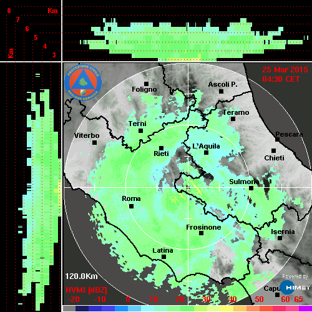The height and width of the screenshot is (312, 312).
Task: Click the Powered by text
Action: click(295, 276)
